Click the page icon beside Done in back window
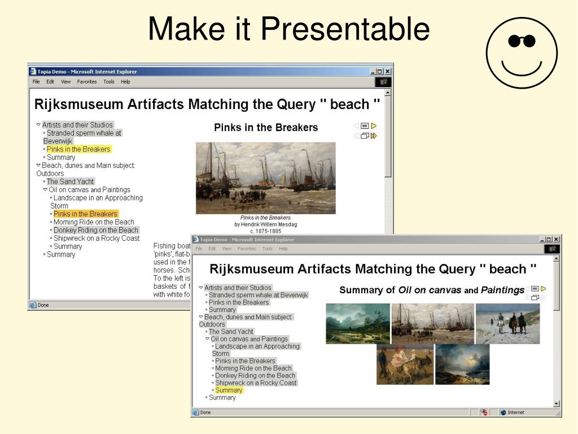This screenshot has height=434, width=578. coord(33,305)
